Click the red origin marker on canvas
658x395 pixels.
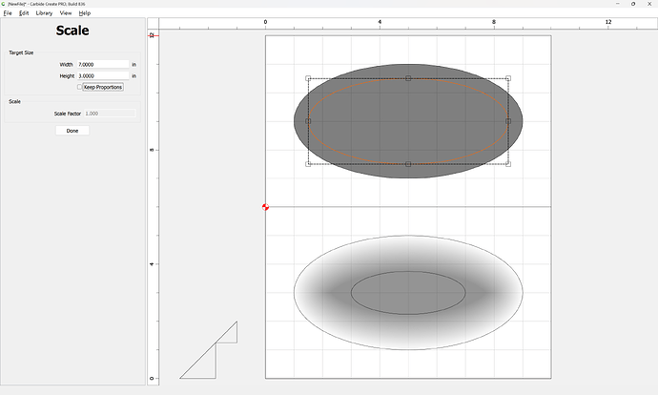265,207
